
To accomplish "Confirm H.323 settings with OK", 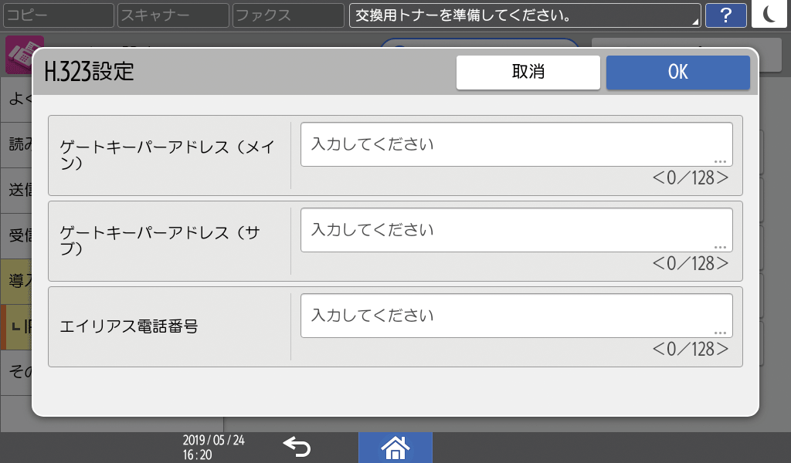I will [677, 72].
